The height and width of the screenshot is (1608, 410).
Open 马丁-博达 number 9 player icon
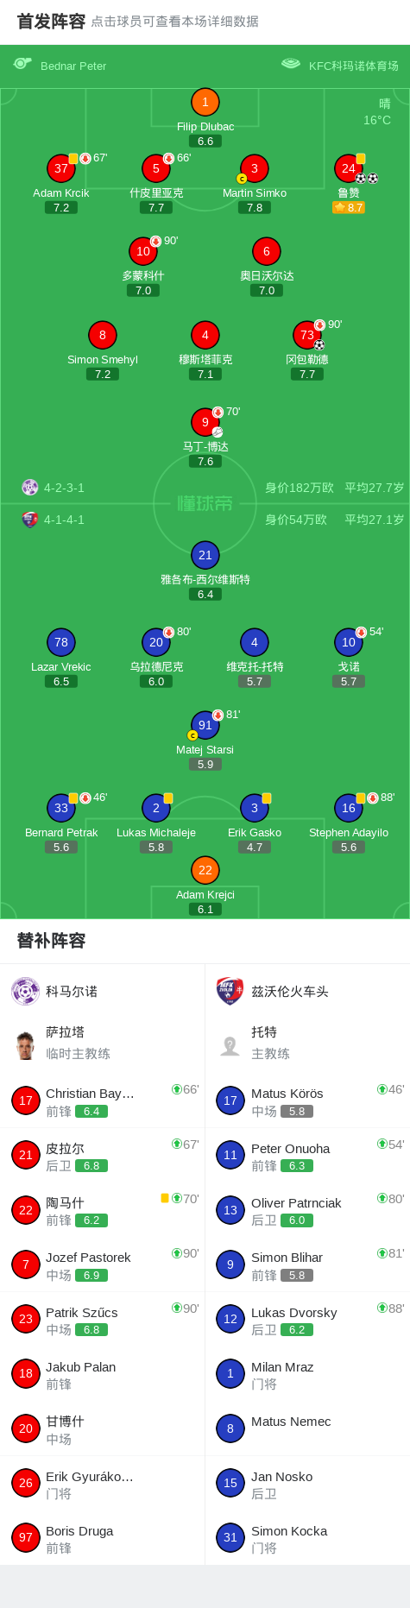click(205, 422)
